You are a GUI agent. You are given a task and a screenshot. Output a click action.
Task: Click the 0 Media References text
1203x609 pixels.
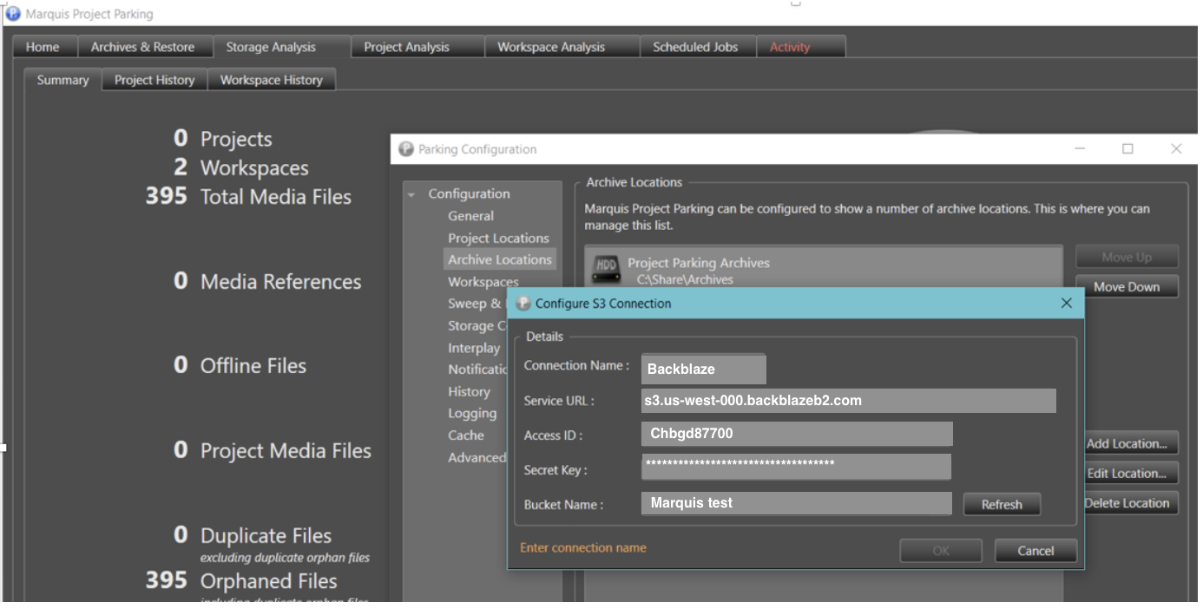267,281
